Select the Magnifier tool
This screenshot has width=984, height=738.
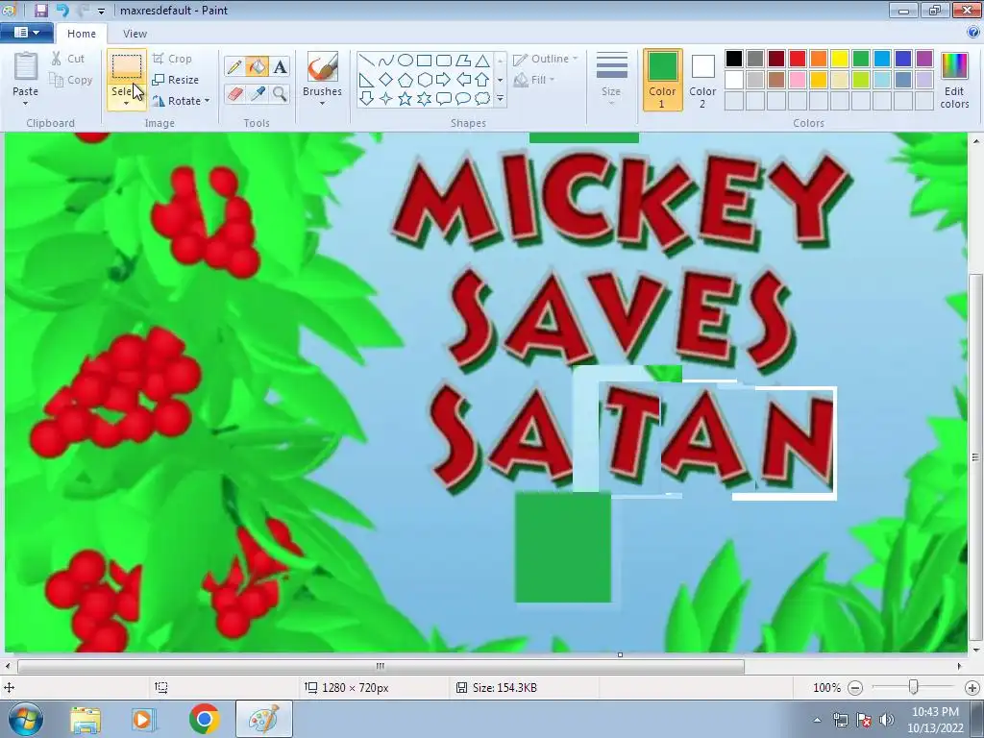pos(280,94)
